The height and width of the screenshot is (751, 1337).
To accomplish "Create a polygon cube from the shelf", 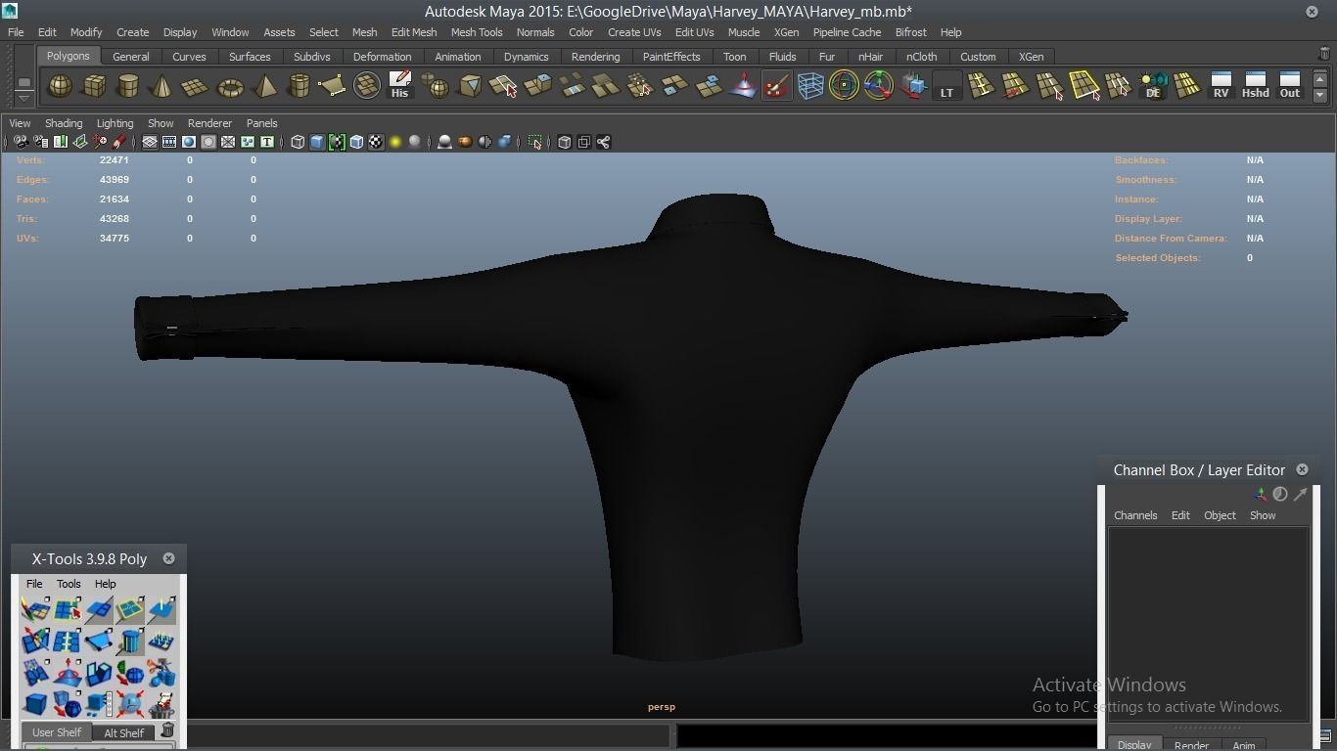I will tap(94, 86).
